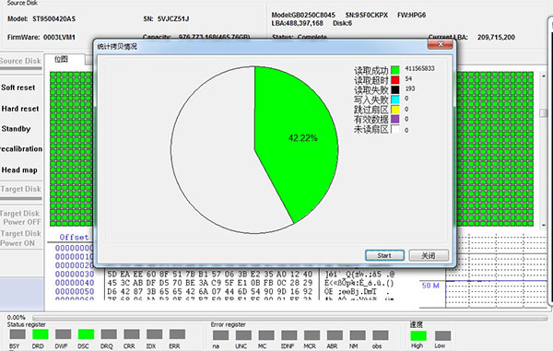Click the cyan 写入失败 legend swatch
553x351 pixels.
tap(395, 99)
